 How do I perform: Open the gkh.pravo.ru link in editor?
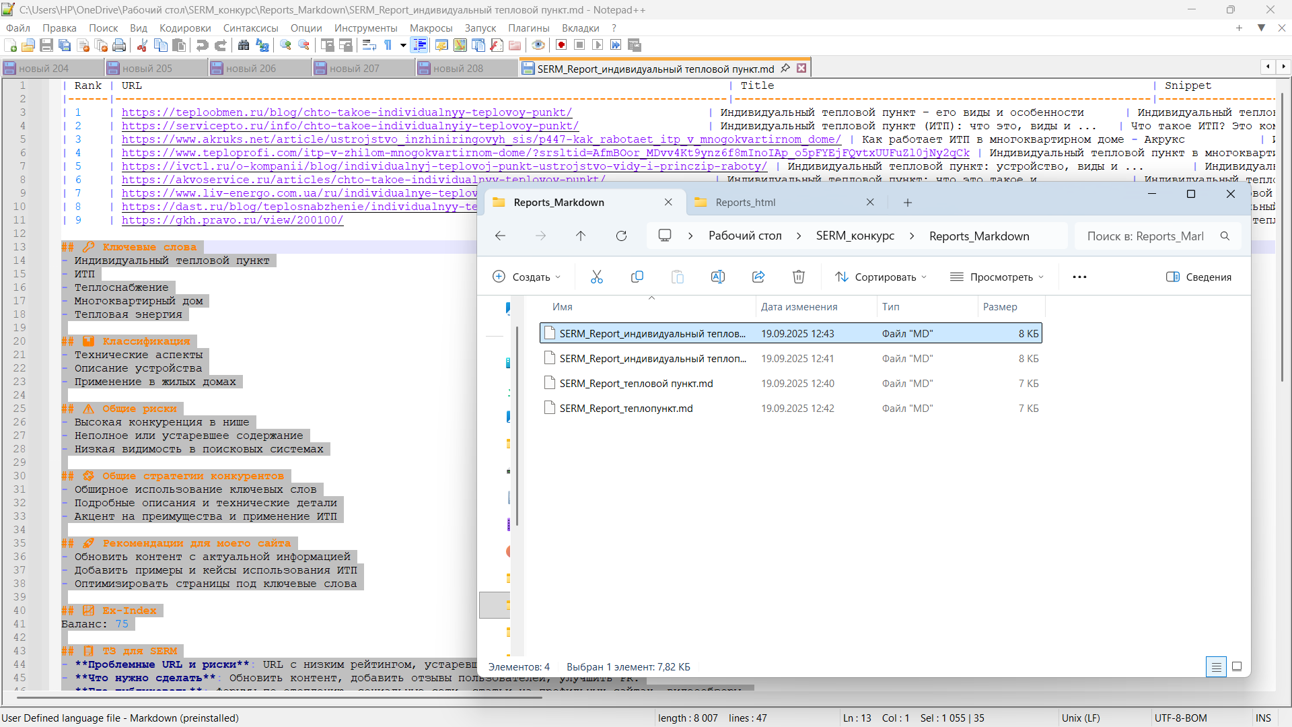pyautogui.click(x=232, y=220)
